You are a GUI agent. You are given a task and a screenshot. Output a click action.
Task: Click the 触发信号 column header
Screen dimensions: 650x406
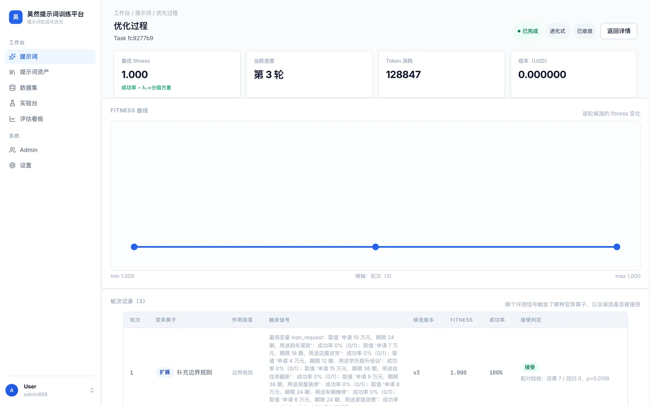click(279, 320)
